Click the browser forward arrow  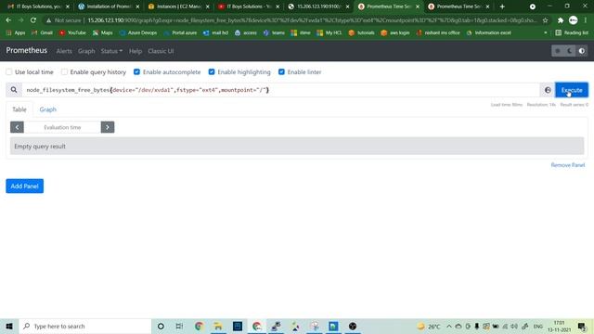point(20,20)
